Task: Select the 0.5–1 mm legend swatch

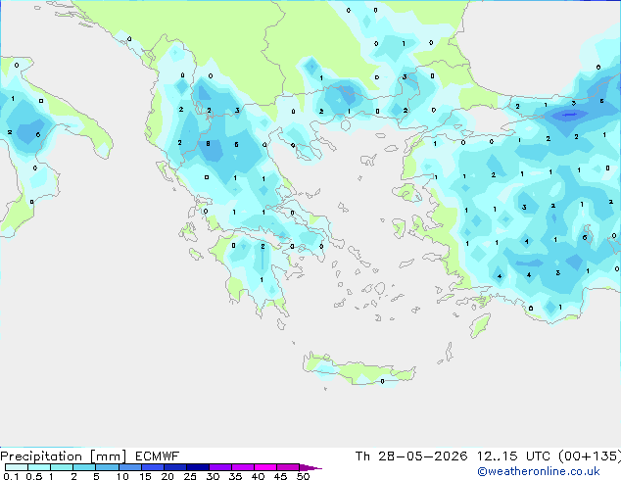Action: (39, 467)
